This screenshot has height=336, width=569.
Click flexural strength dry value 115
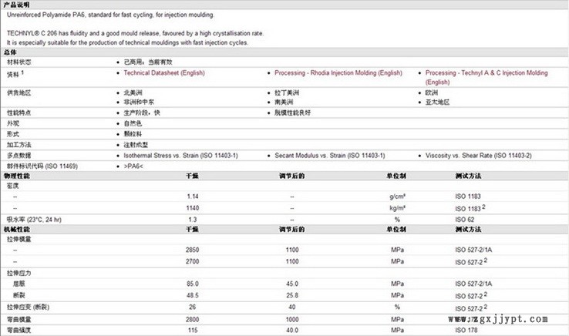(x=193, y=330)
